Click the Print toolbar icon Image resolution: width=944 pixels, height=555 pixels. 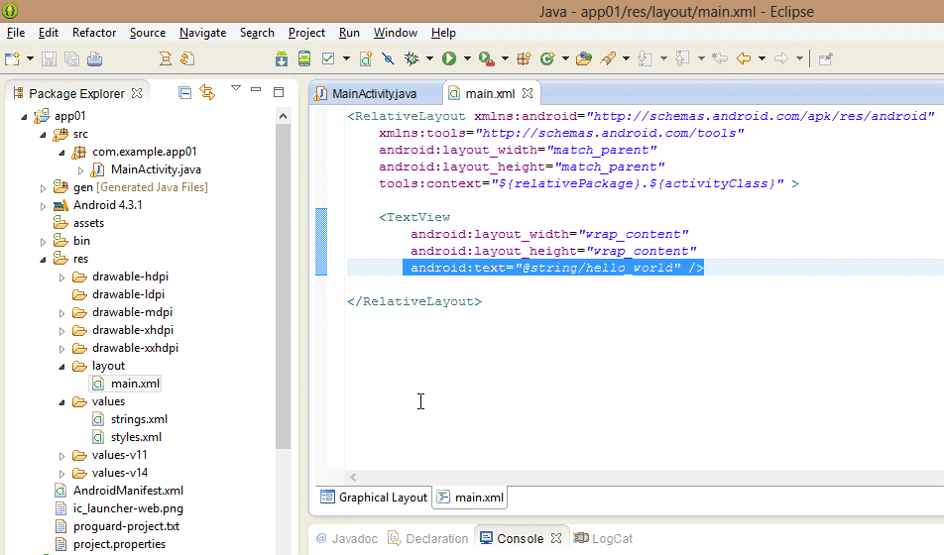94,59
